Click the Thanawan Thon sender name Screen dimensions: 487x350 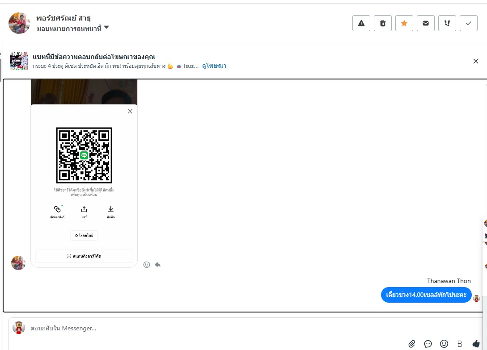449,281
